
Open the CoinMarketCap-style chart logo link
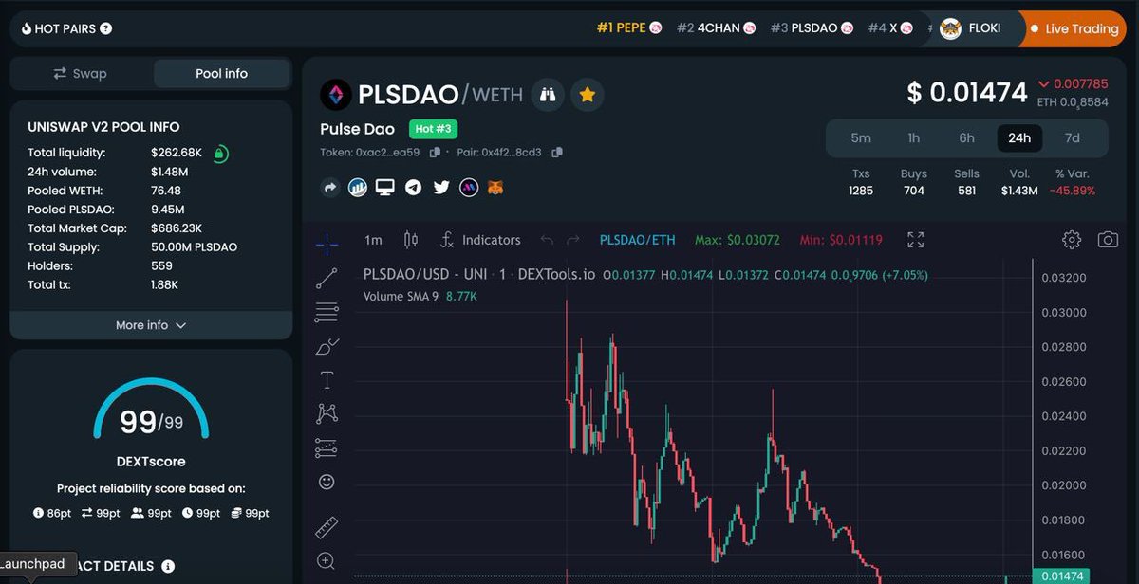(358, 188)
